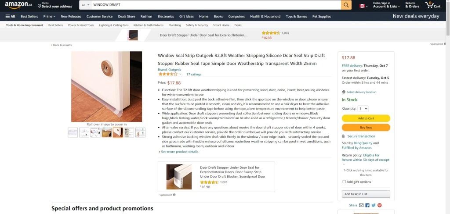
Task: Open the Deals Store menu item
Action: click(126, 16)
